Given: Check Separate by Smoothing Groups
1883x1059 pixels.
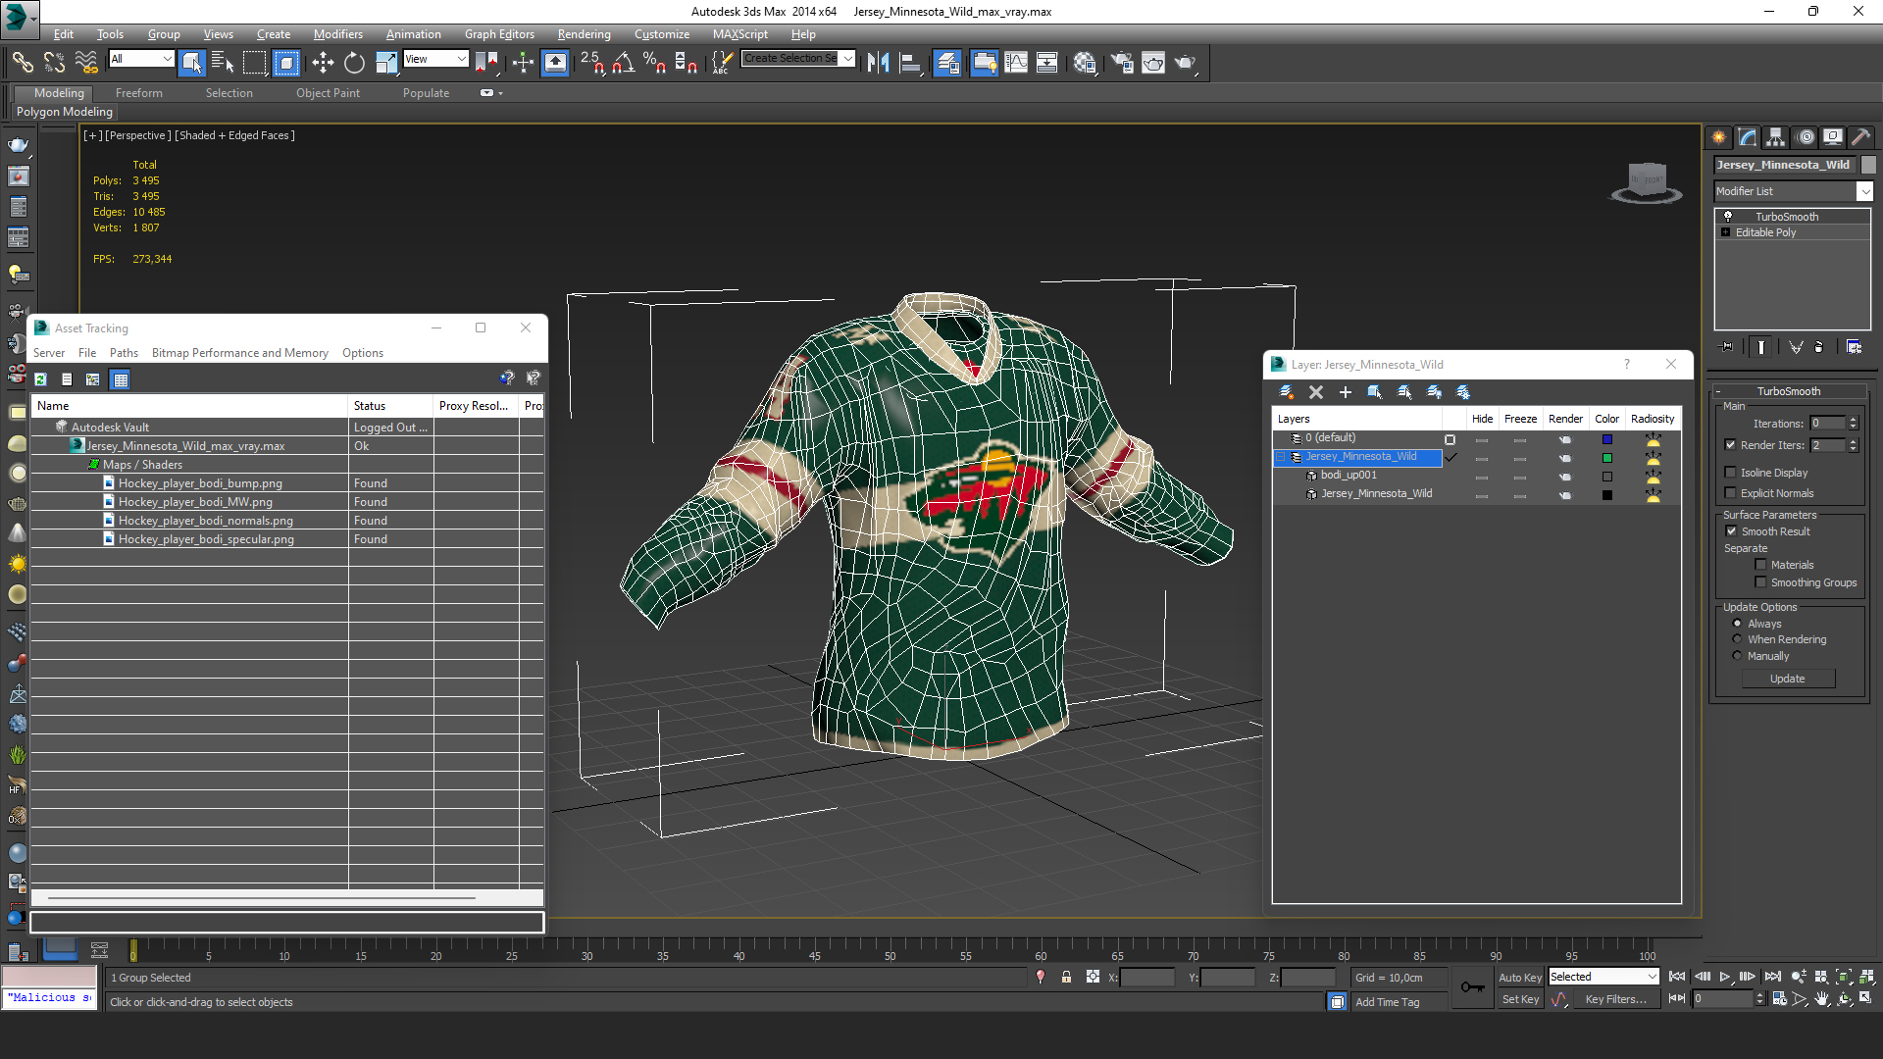Looking at the screenshot, I should [1761, 582].
